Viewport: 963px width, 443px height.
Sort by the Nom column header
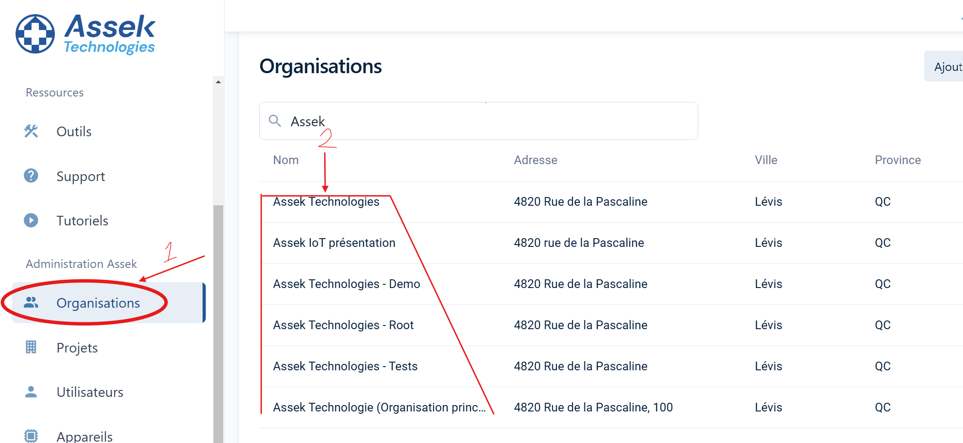pyautogui.click(x=286, y=160)
